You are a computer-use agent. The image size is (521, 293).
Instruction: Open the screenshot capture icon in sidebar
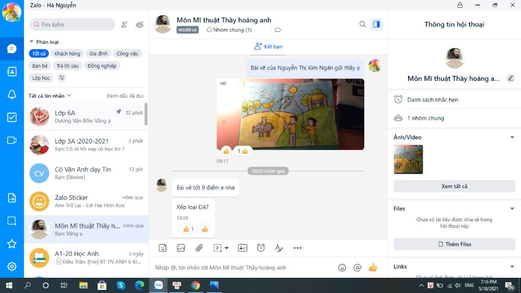(12, 221)
